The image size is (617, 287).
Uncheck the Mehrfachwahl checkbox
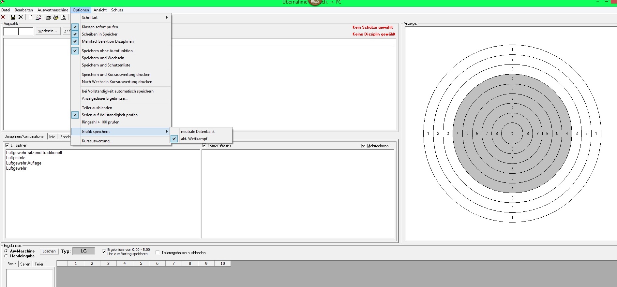point(363,146)
